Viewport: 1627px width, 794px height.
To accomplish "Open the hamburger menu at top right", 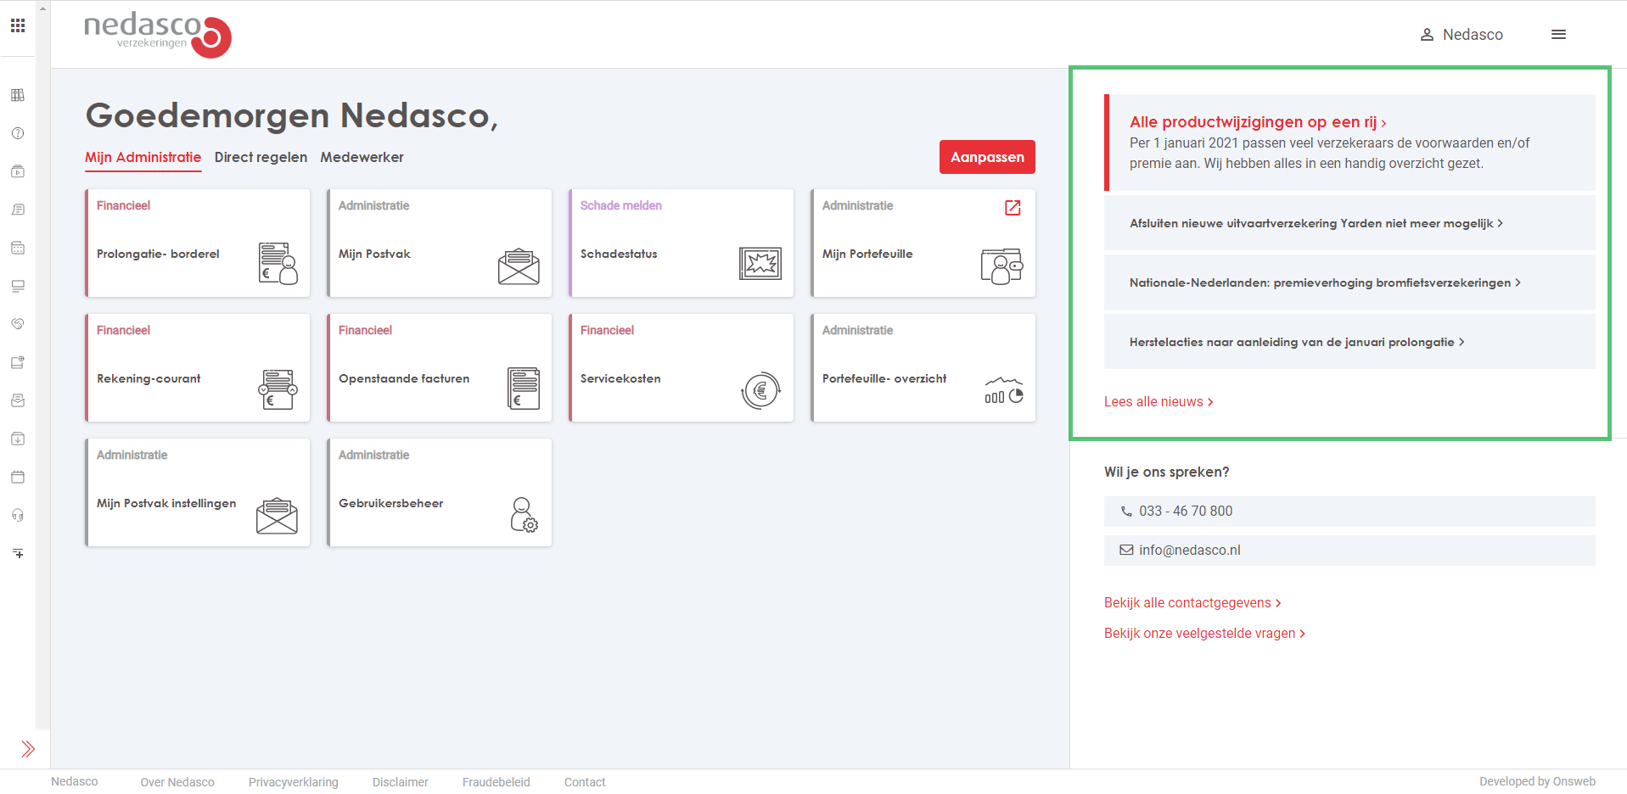I will tap(1558, 35).
